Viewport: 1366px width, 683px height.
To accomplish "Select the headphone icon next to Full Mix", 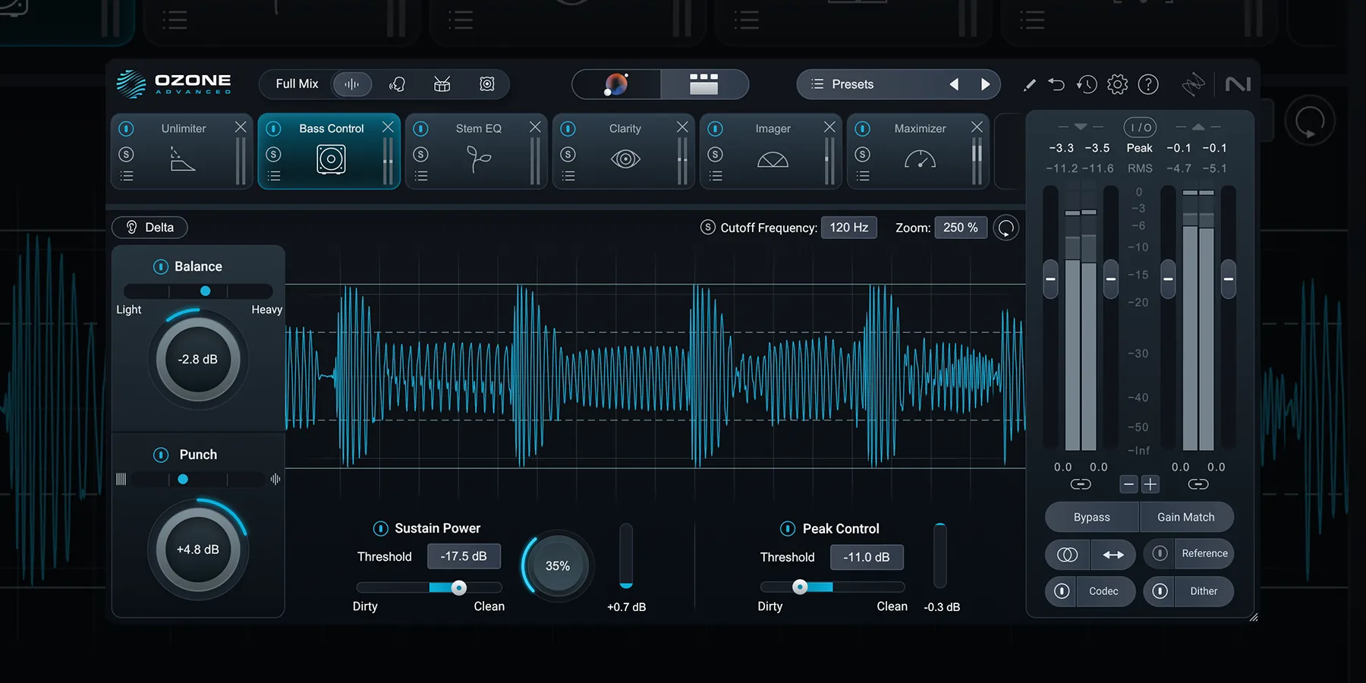I will [x=397, y=84].
